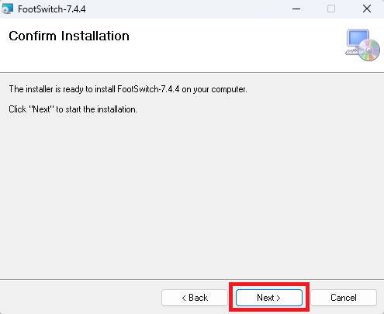Click the Confirm Installation heading
384x314 pixels.
pos(69,36)
